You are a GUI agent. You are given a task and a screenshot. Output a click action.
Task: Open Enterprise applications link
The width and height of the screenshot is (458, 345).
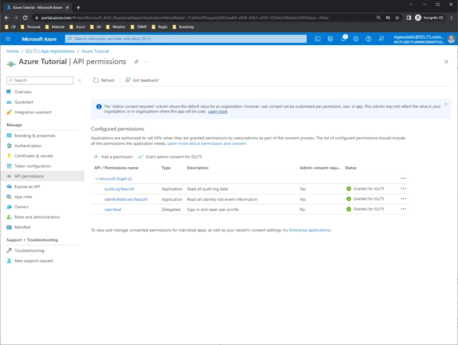pyautogui.click(x=309, y=230)
